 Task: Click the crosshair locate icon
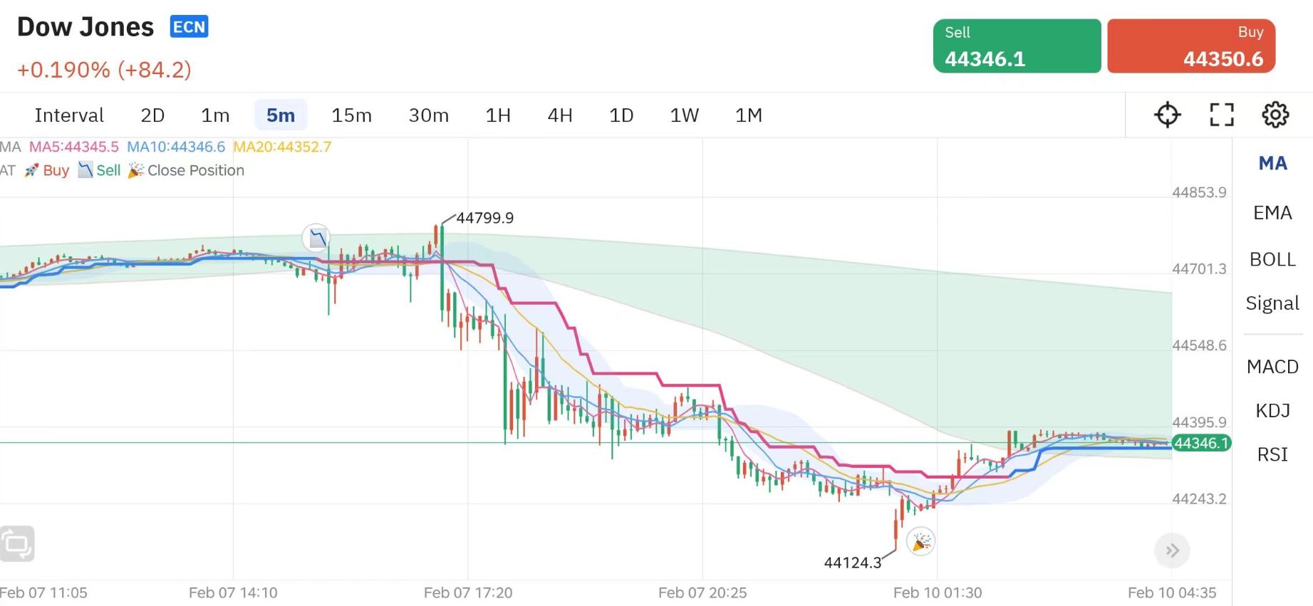[1167, 115]
